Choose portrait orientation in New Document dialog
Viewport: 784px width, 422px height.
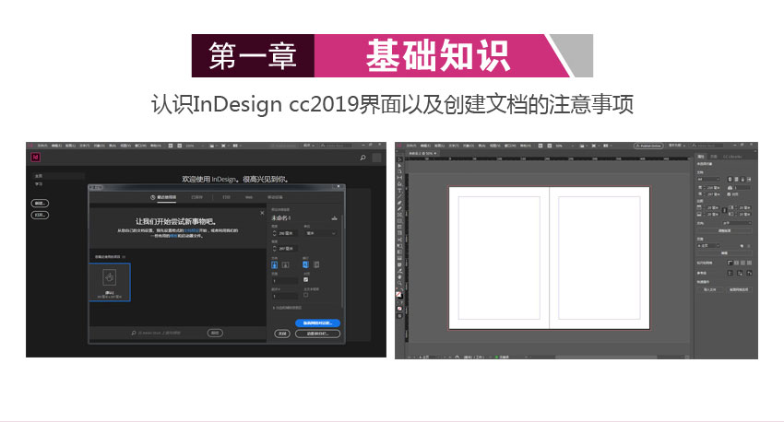[x=275, y=264]
